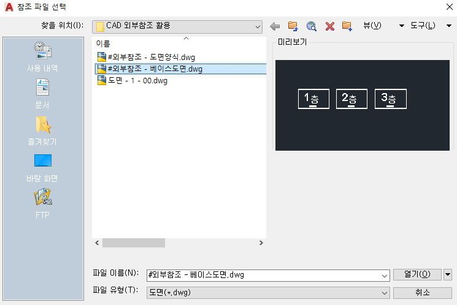
Task: Click file icon of #외부참조 - 베이스도면.dwg
Action: pos(102,69)
